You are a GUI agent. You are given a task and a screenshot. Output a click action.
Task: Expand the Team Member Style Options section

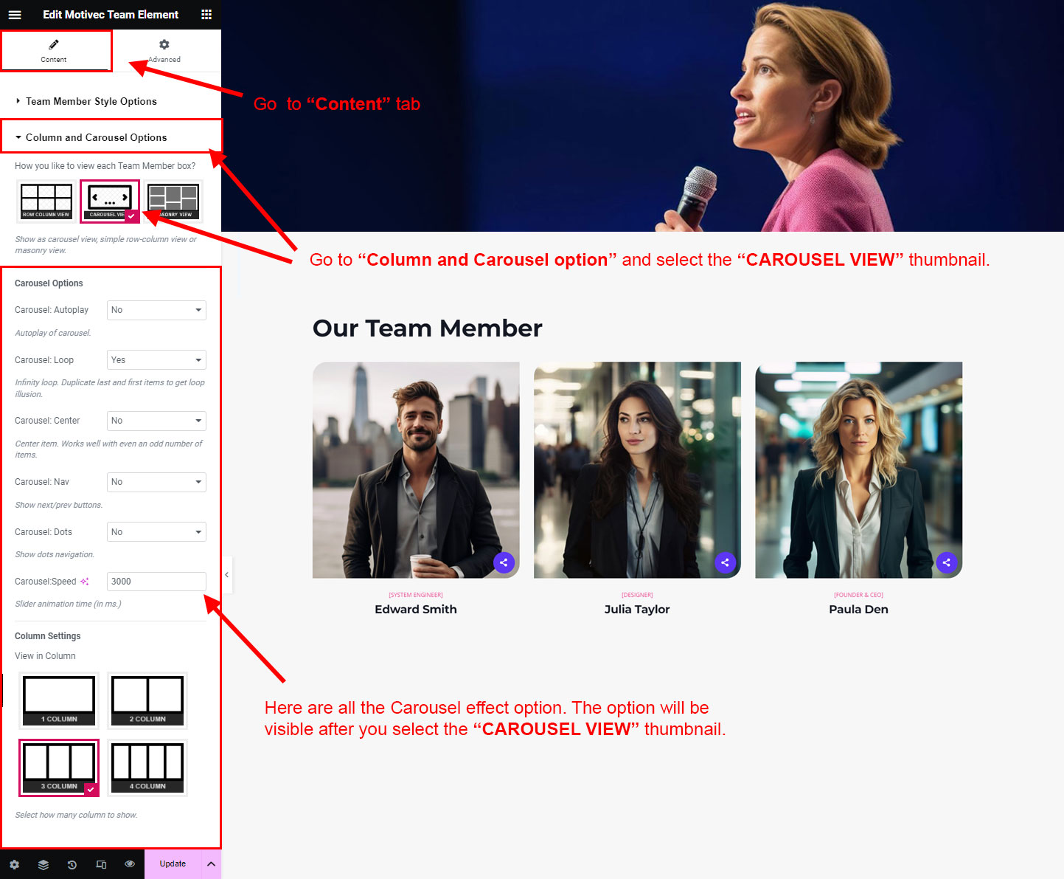[91, 101]
